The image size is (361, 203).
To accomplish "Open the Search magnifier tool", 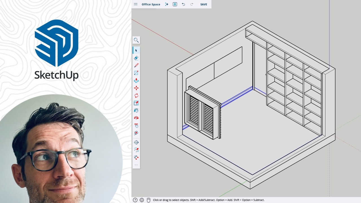I will 136,40.
